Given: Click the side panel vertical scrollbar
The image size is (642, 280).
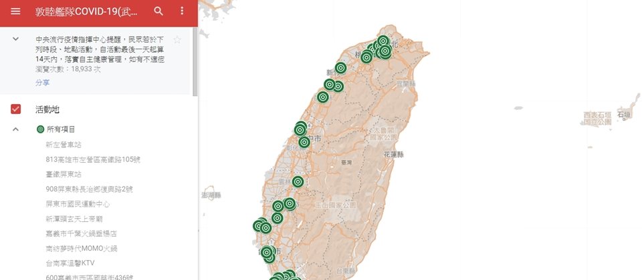Looking at the screenshot, I should [x=195, y=61].
